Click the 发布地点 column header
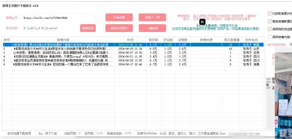 point(251,40)
